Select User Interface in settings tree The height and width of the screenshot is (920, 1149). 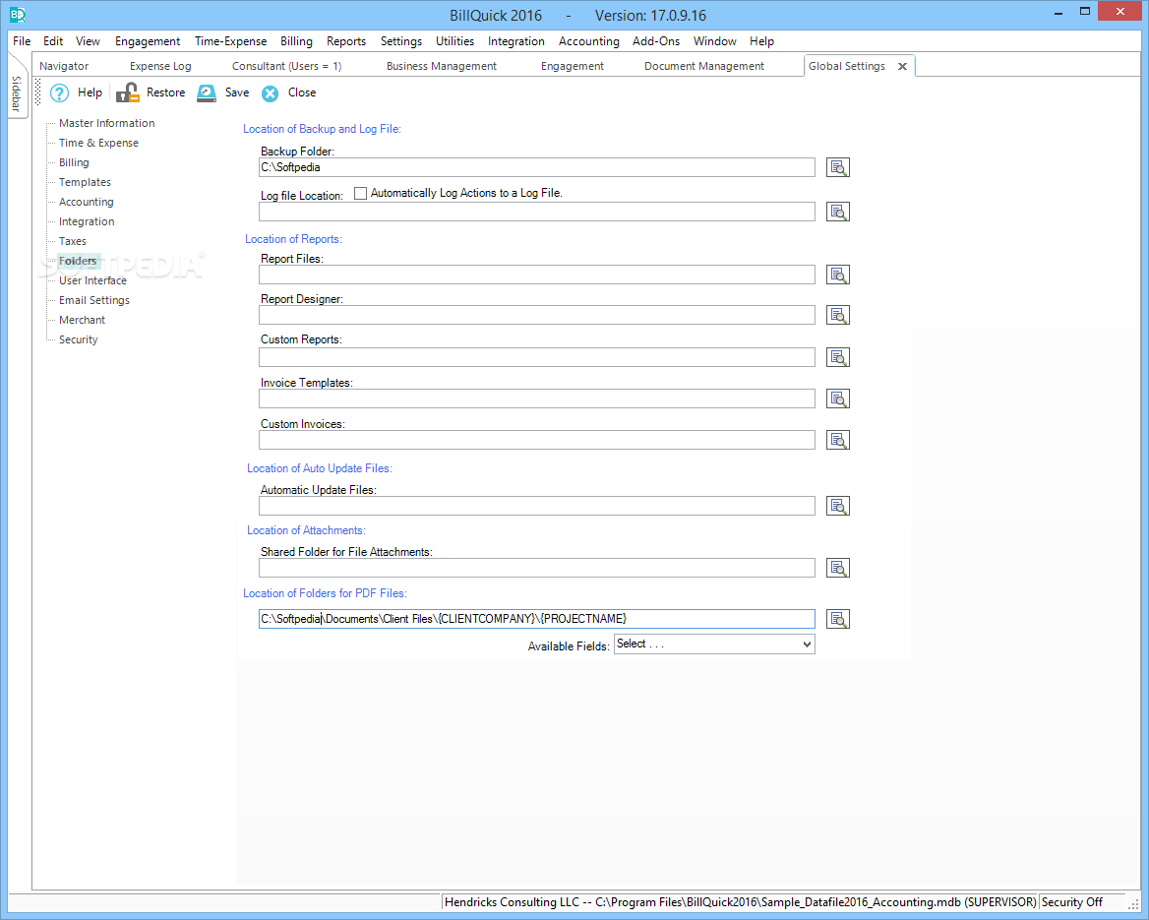(92, 280)
